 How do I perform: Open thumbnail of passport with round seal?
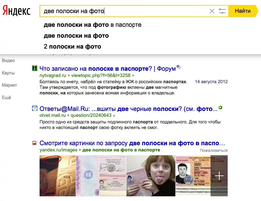pyautogui.click(x=113, y=176)
